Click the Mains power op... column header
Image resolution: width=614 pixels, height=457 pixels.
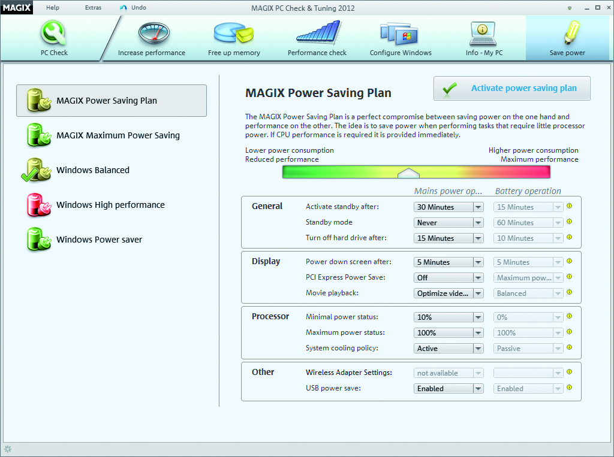point(448,191)
